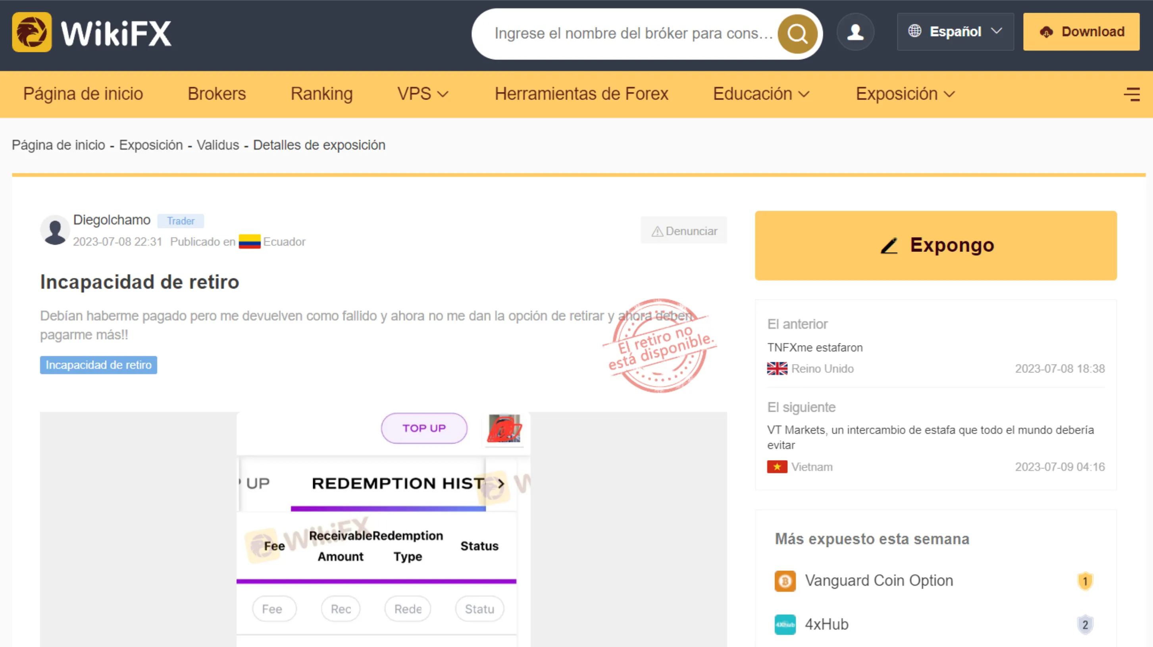Image resolution: width=1153 pixels, height=647 pixels.
Task: Click the Vanguard Coin Option logo icon
Action: coord(785,581)
